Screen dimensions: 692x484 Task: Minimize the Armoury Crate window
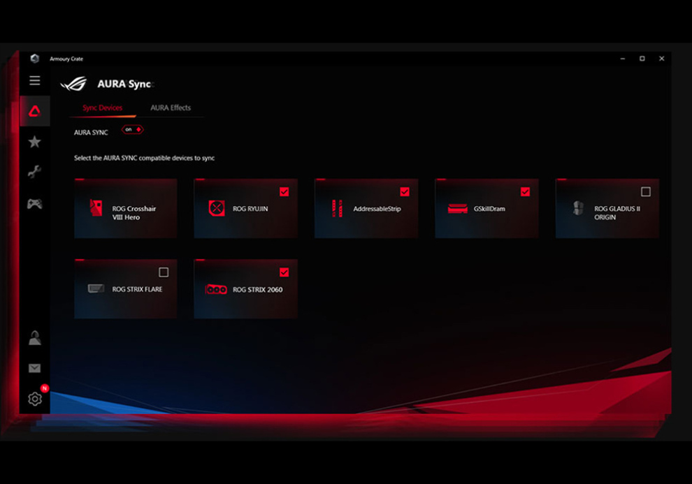click(x=623, y=59)
